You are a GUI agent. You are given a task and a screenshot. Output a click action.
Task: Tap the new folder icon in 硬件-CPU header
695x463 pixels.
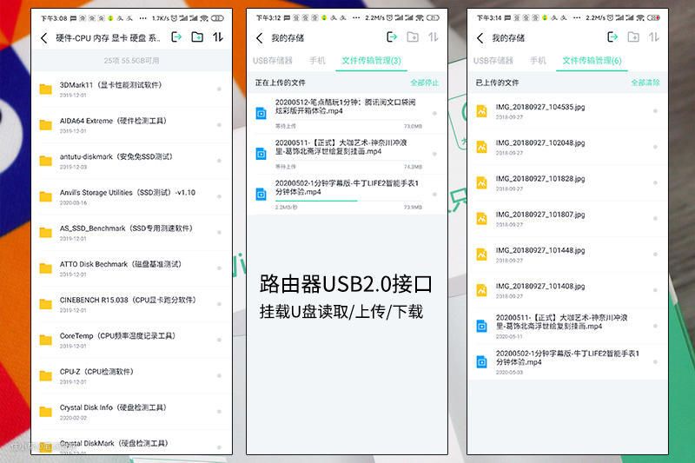tap(197, 37)
